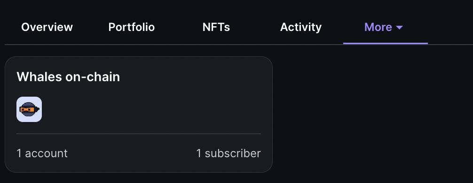The width and height of the screenshot is (473, 183).
Task: Click the divider line inside the Whales card
Action: point(138,134)
